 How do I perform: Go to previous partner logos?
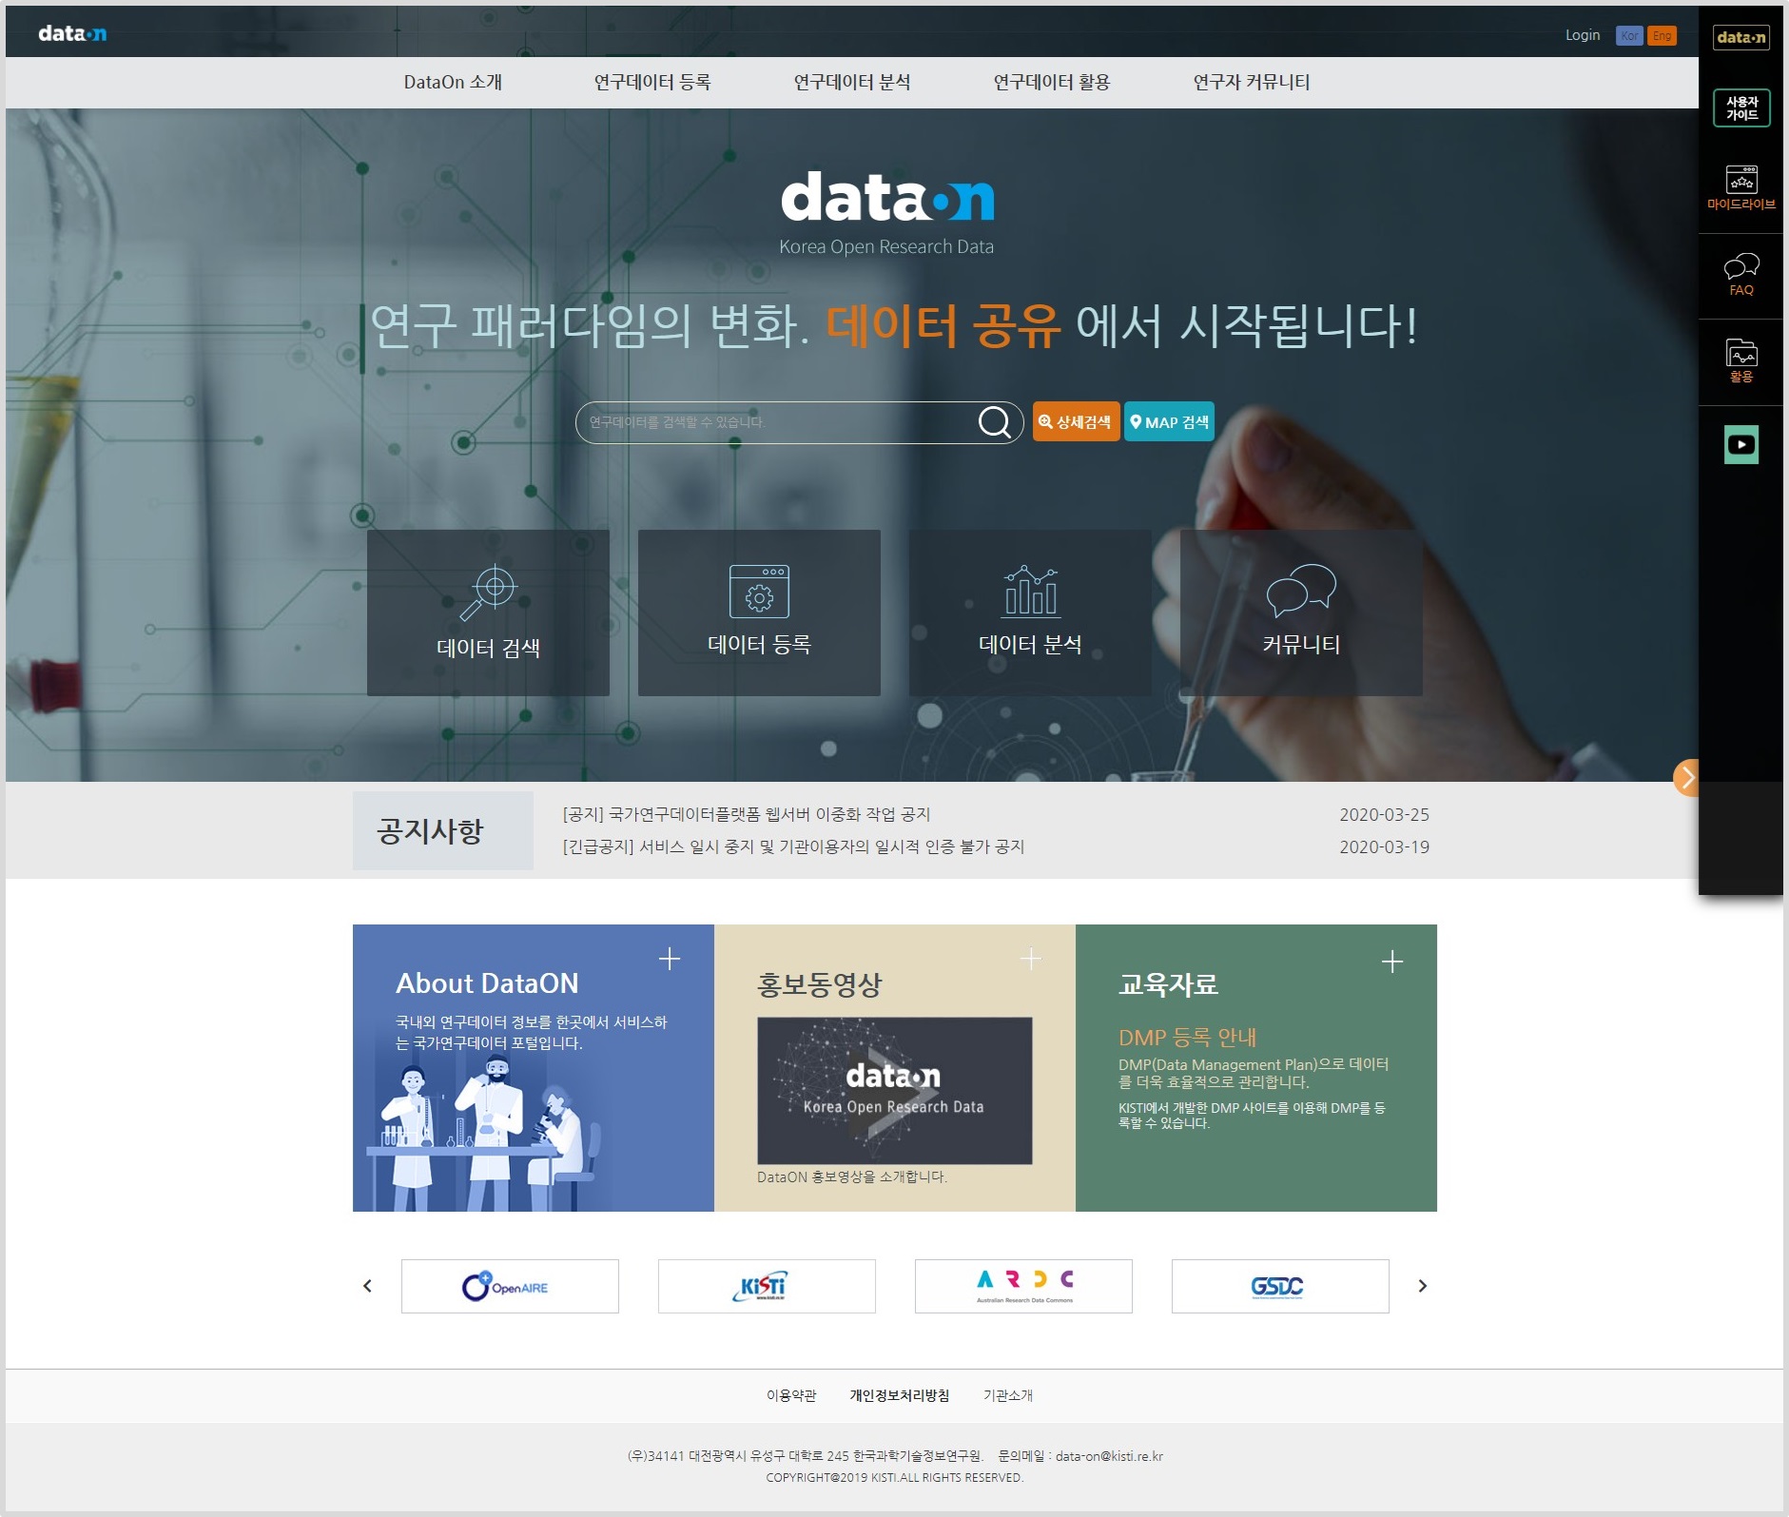tap(368, 1287)
